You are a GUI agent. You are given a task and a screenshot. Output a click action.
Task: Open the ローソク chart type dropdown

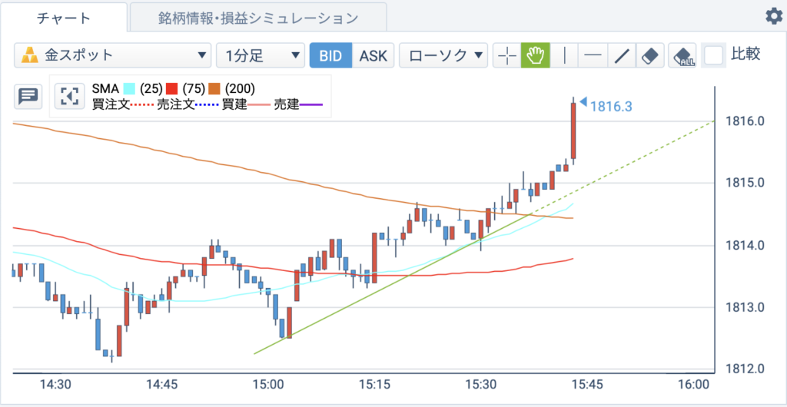(x=443, y=55)
